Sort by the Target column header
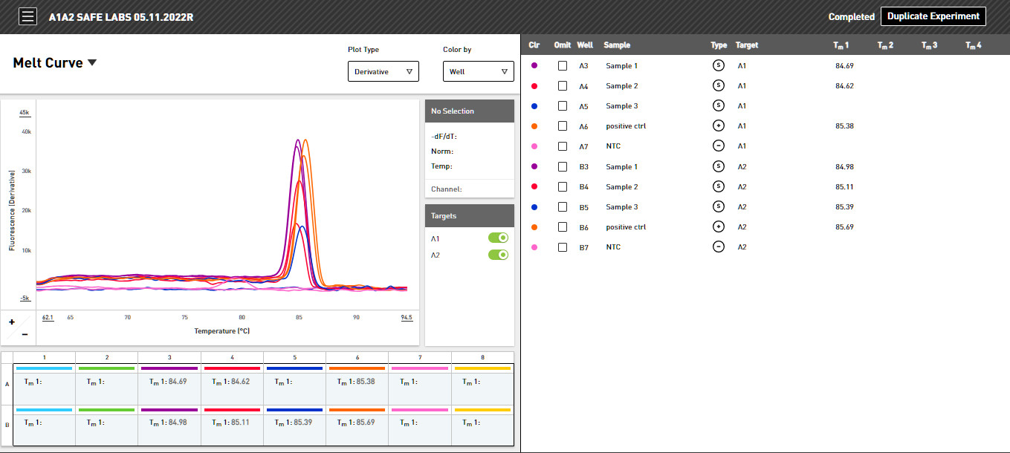Image resolution: width=1010 pixels, height=453 pixels. (747, 45)
